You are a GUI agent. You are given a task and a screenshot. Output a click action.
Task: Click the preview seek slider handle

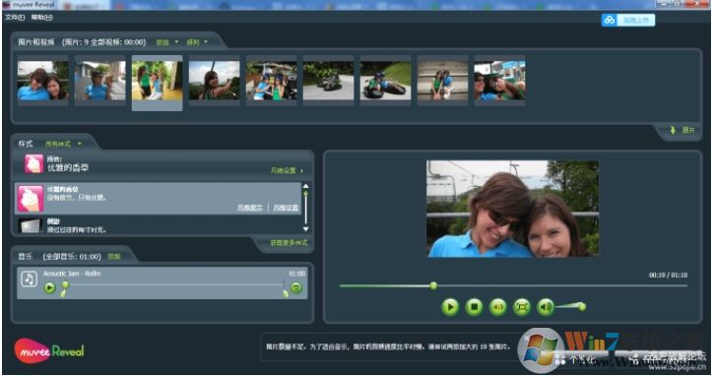coord(433,285)
